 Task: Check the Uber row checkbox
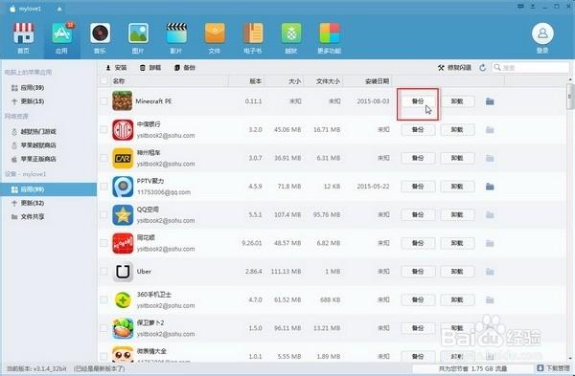click(103, 272)
